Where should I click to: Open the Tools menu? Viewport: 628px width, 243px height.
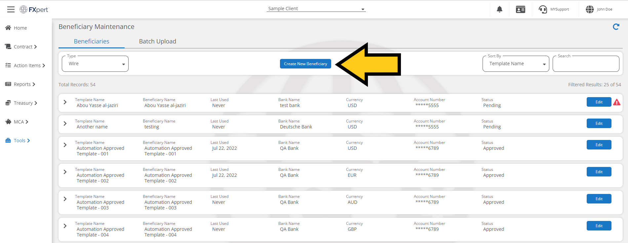pyautogui.click(x=22, y=141)
